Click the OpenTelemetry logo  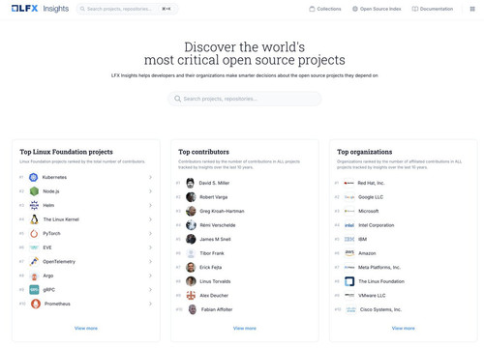34,261
